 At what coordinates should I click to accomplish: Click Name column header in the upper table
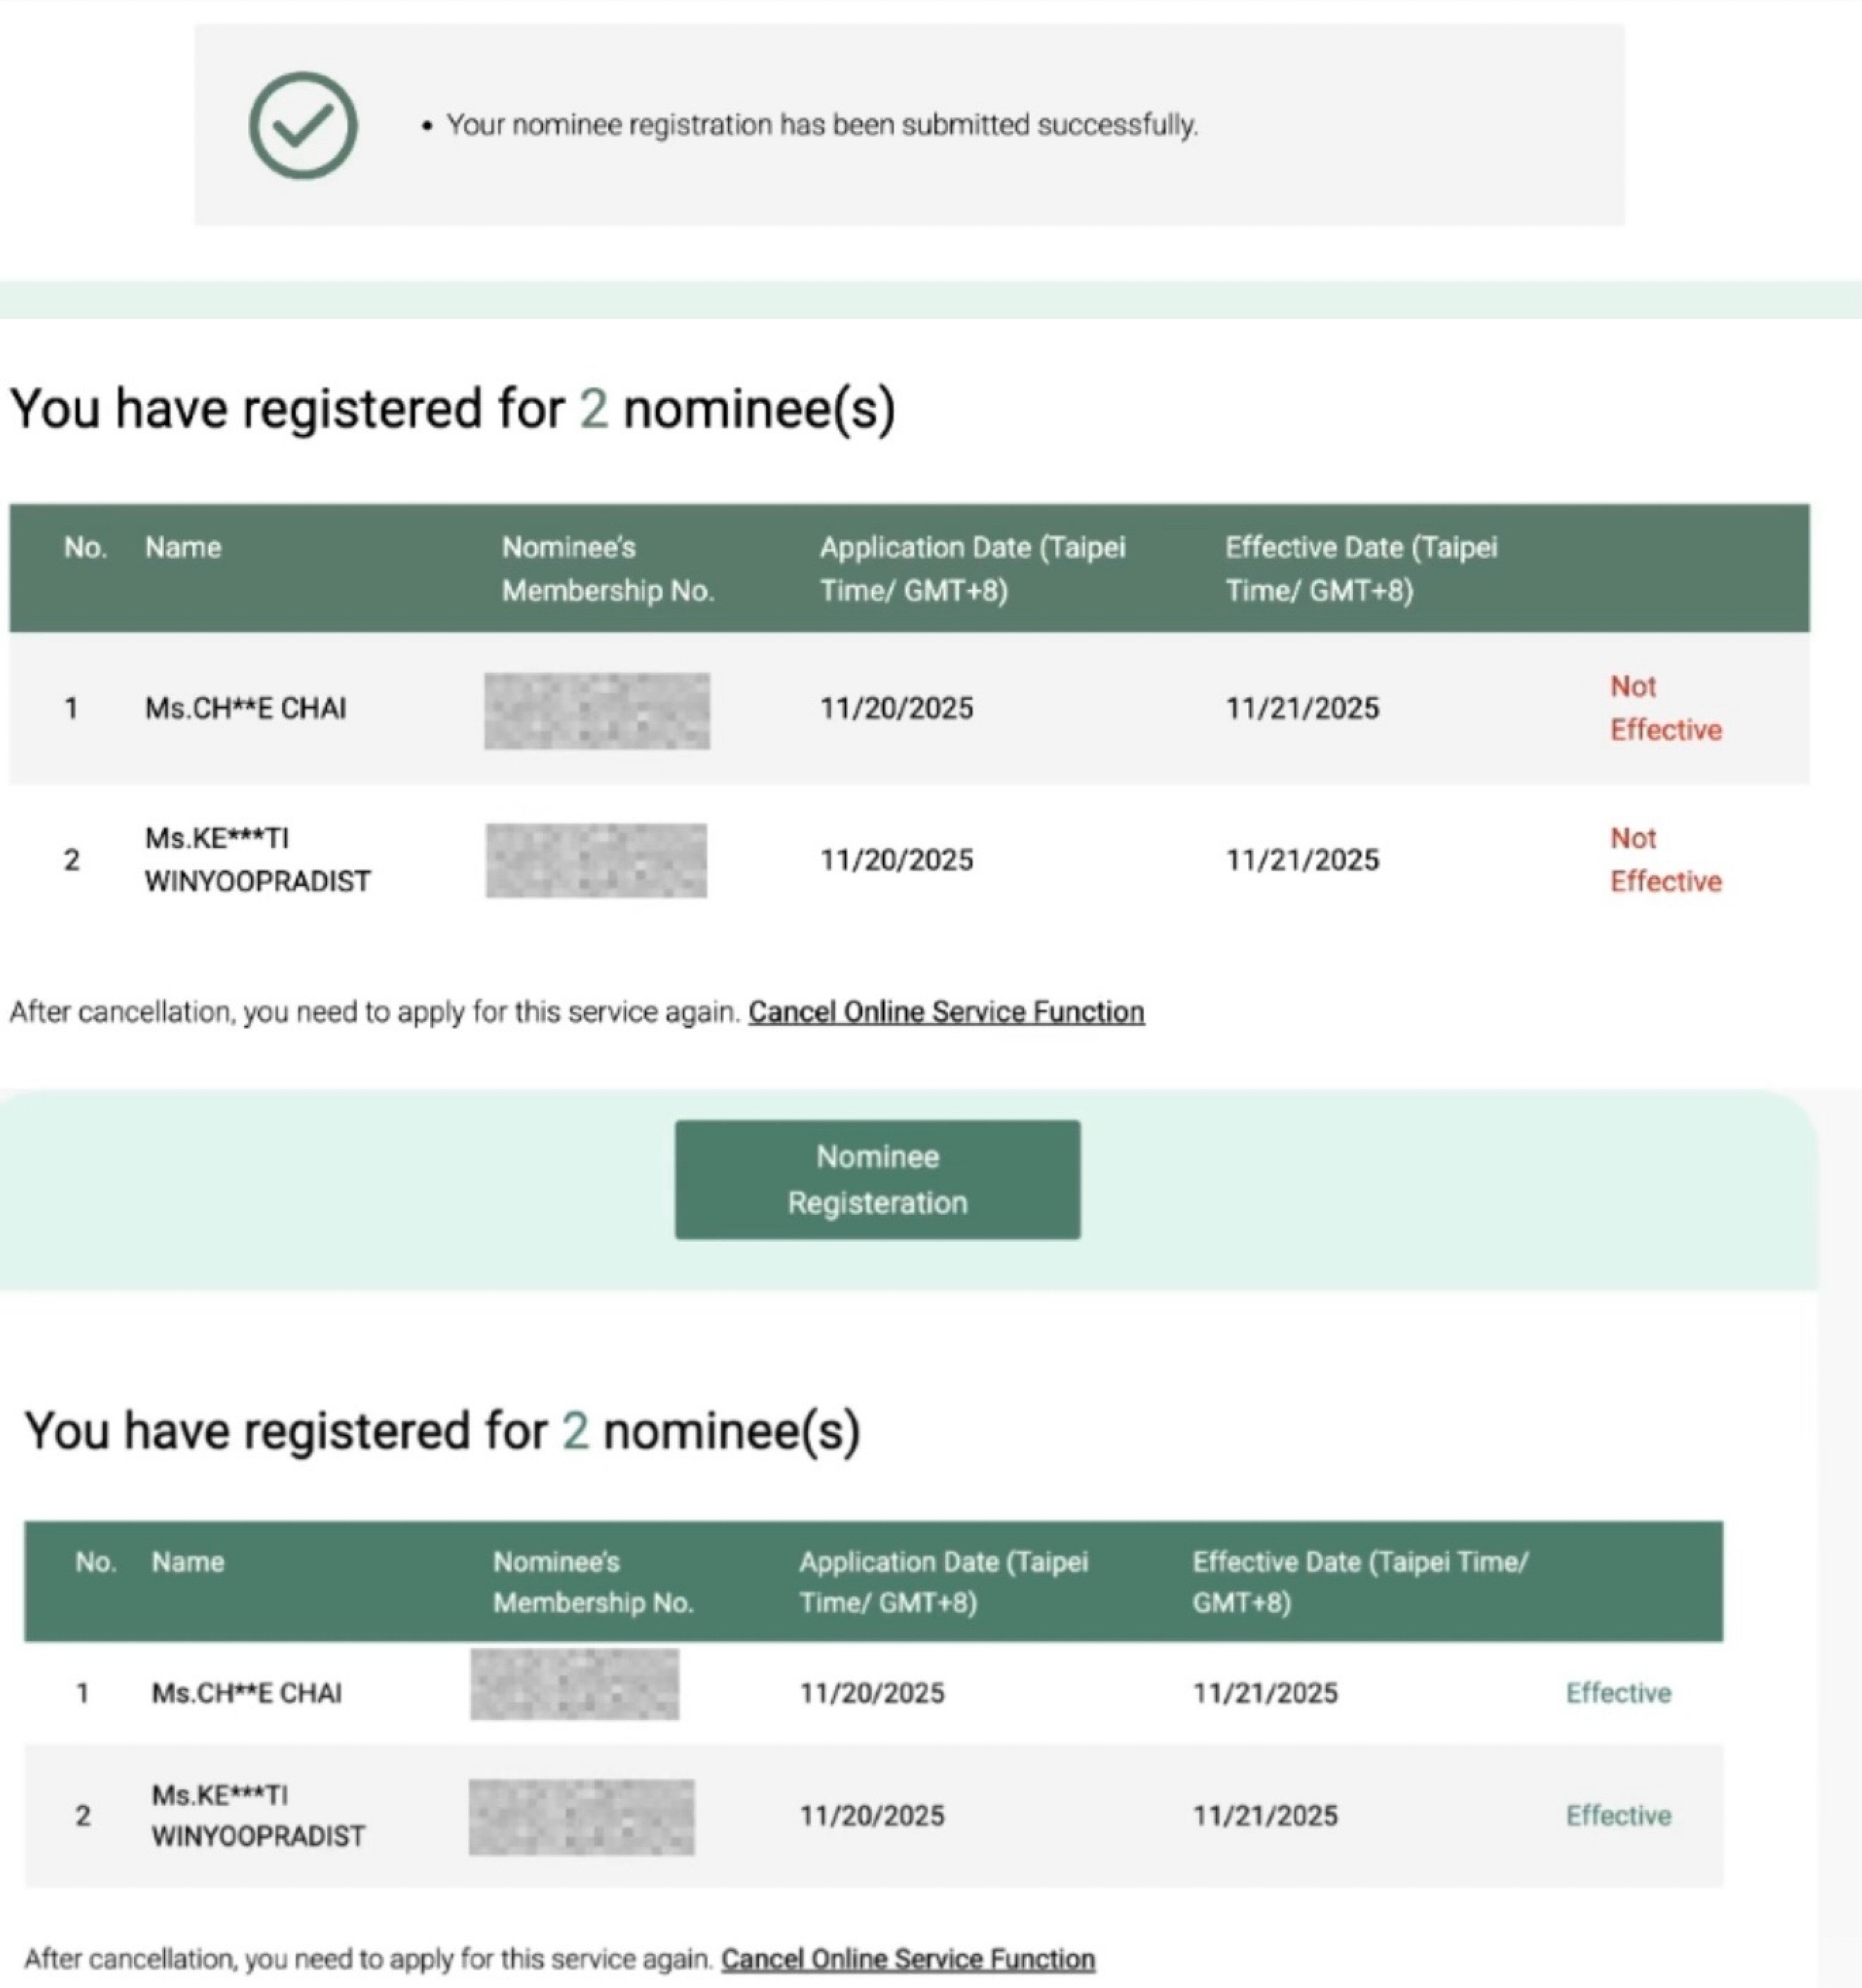183,548
